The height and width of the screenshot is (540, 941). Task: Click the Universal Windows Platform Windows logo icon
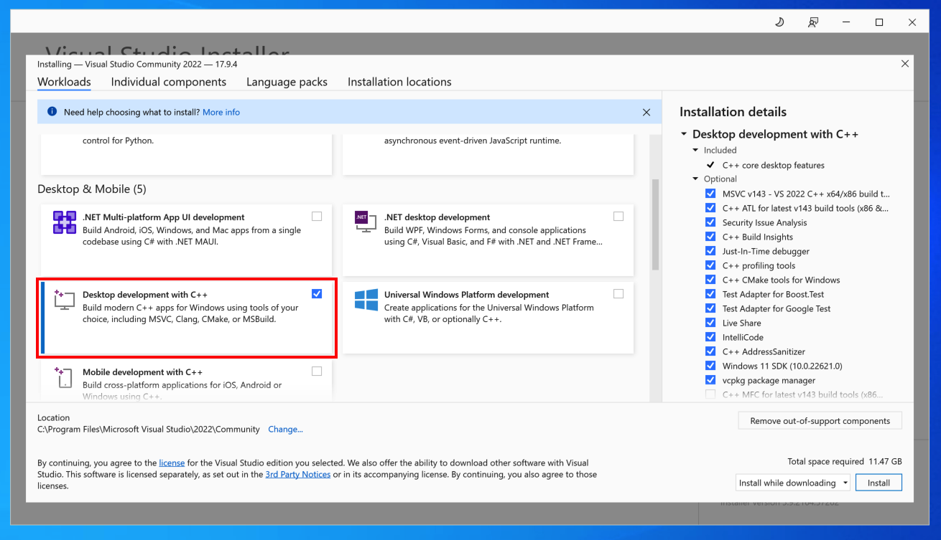tap(366, 300)
